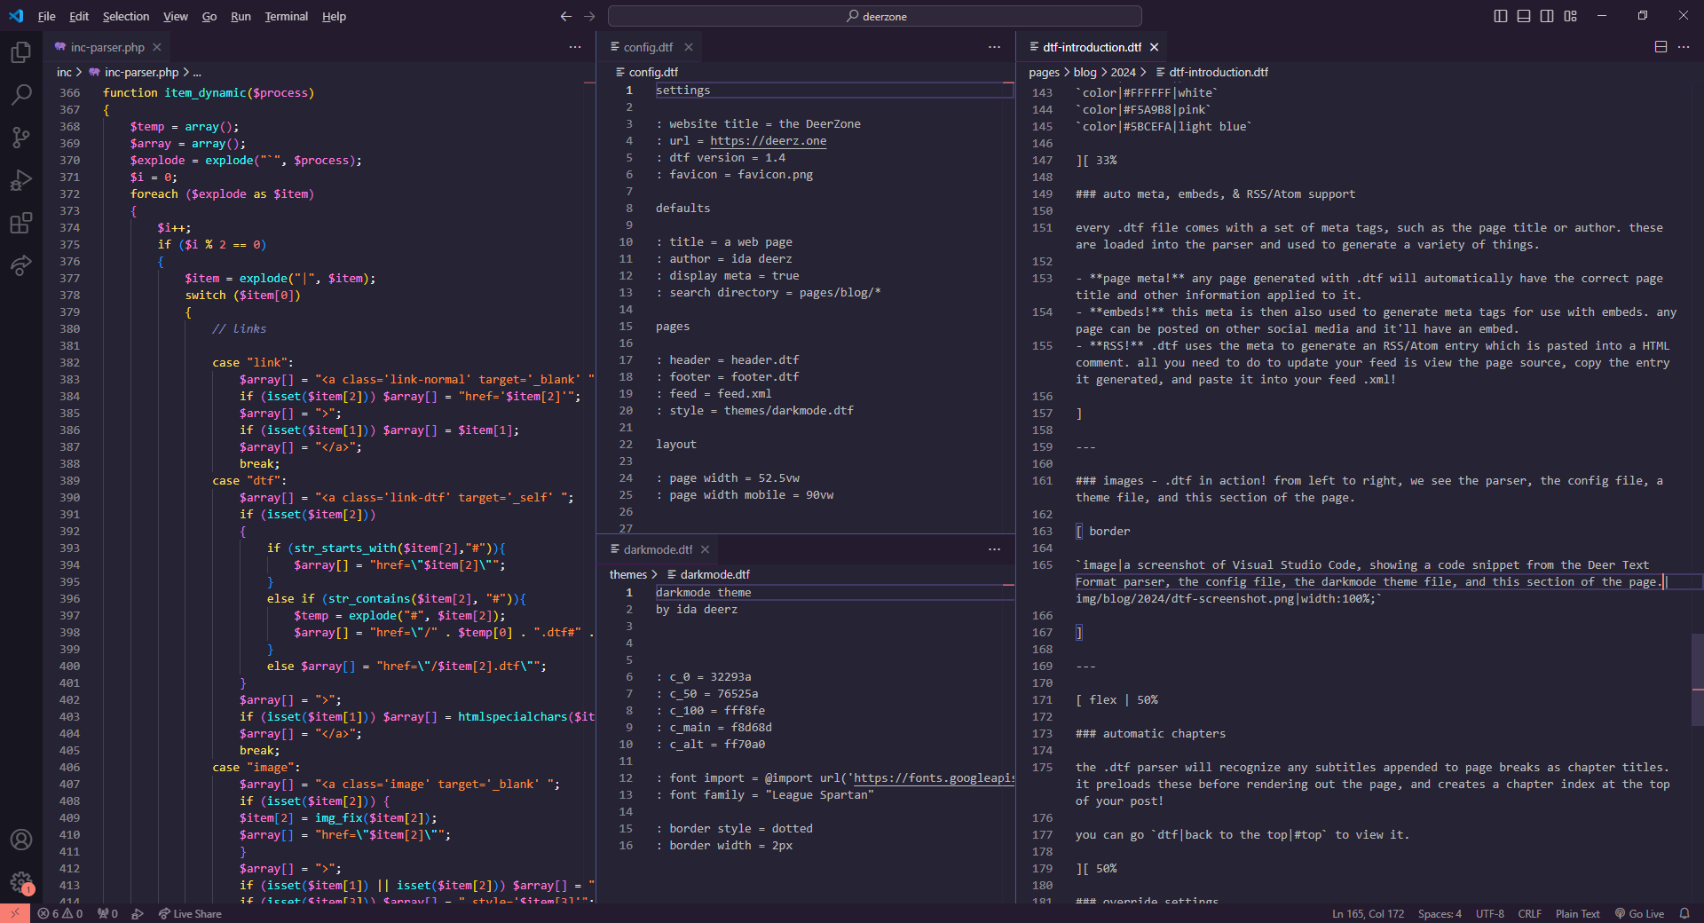Toggle the primary sidebar visibility
Viewport: 1704px width, 923px height.
coord(1500,15)
